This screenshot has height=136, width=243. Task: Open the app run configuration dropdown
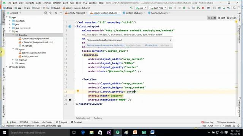[x=141, y=8]
